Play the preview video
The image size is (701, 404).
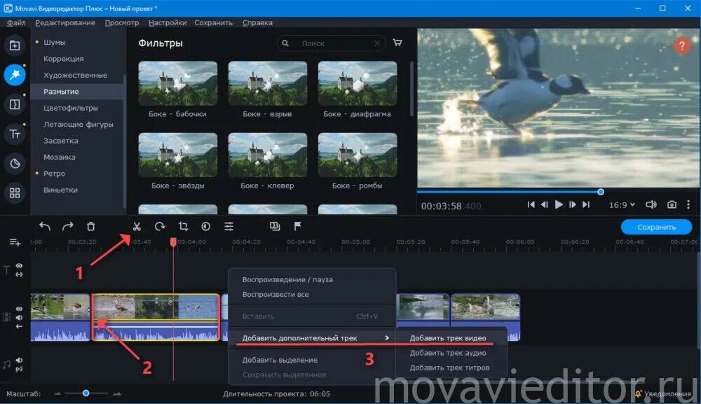pyautogui.click(x=559, y=204)
